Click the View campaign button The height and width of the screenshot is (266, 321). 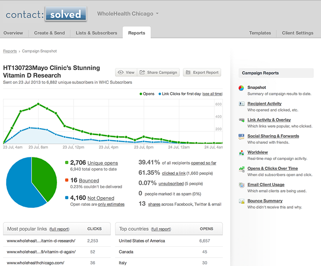coord(126,72)
